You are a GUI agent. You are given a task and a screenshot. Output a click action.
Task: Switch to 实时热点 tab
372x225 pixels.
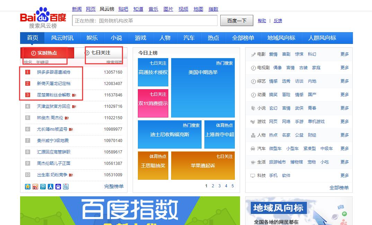47,53
